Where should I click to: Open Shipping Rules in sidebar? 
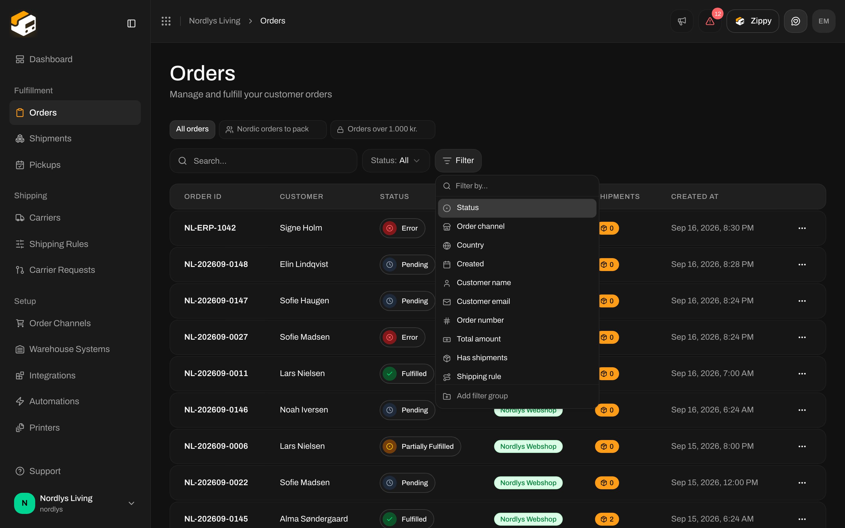(75, 244)
